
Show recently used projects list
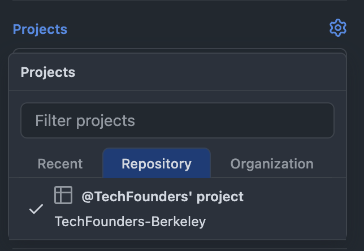coord(60,164)
